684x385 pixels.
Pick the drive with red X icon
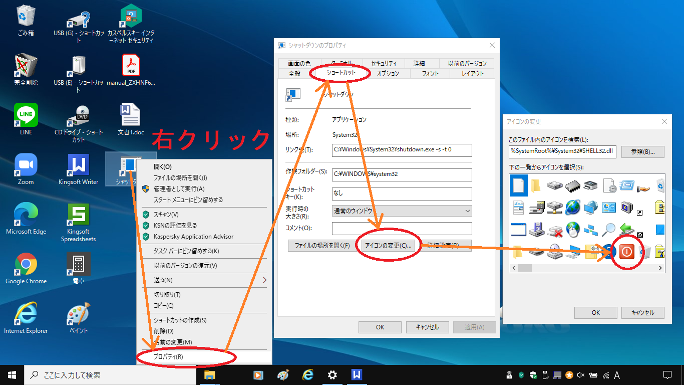click(555, 230)
